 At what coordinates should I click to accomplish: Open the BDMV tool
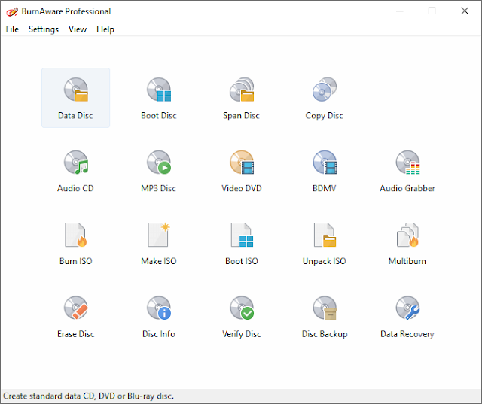(325, 171)
